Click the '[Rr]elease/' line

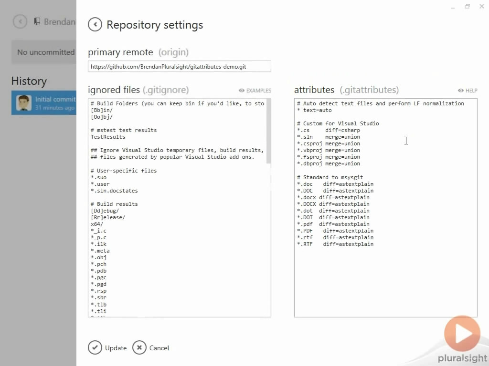[x=108, y=217]
